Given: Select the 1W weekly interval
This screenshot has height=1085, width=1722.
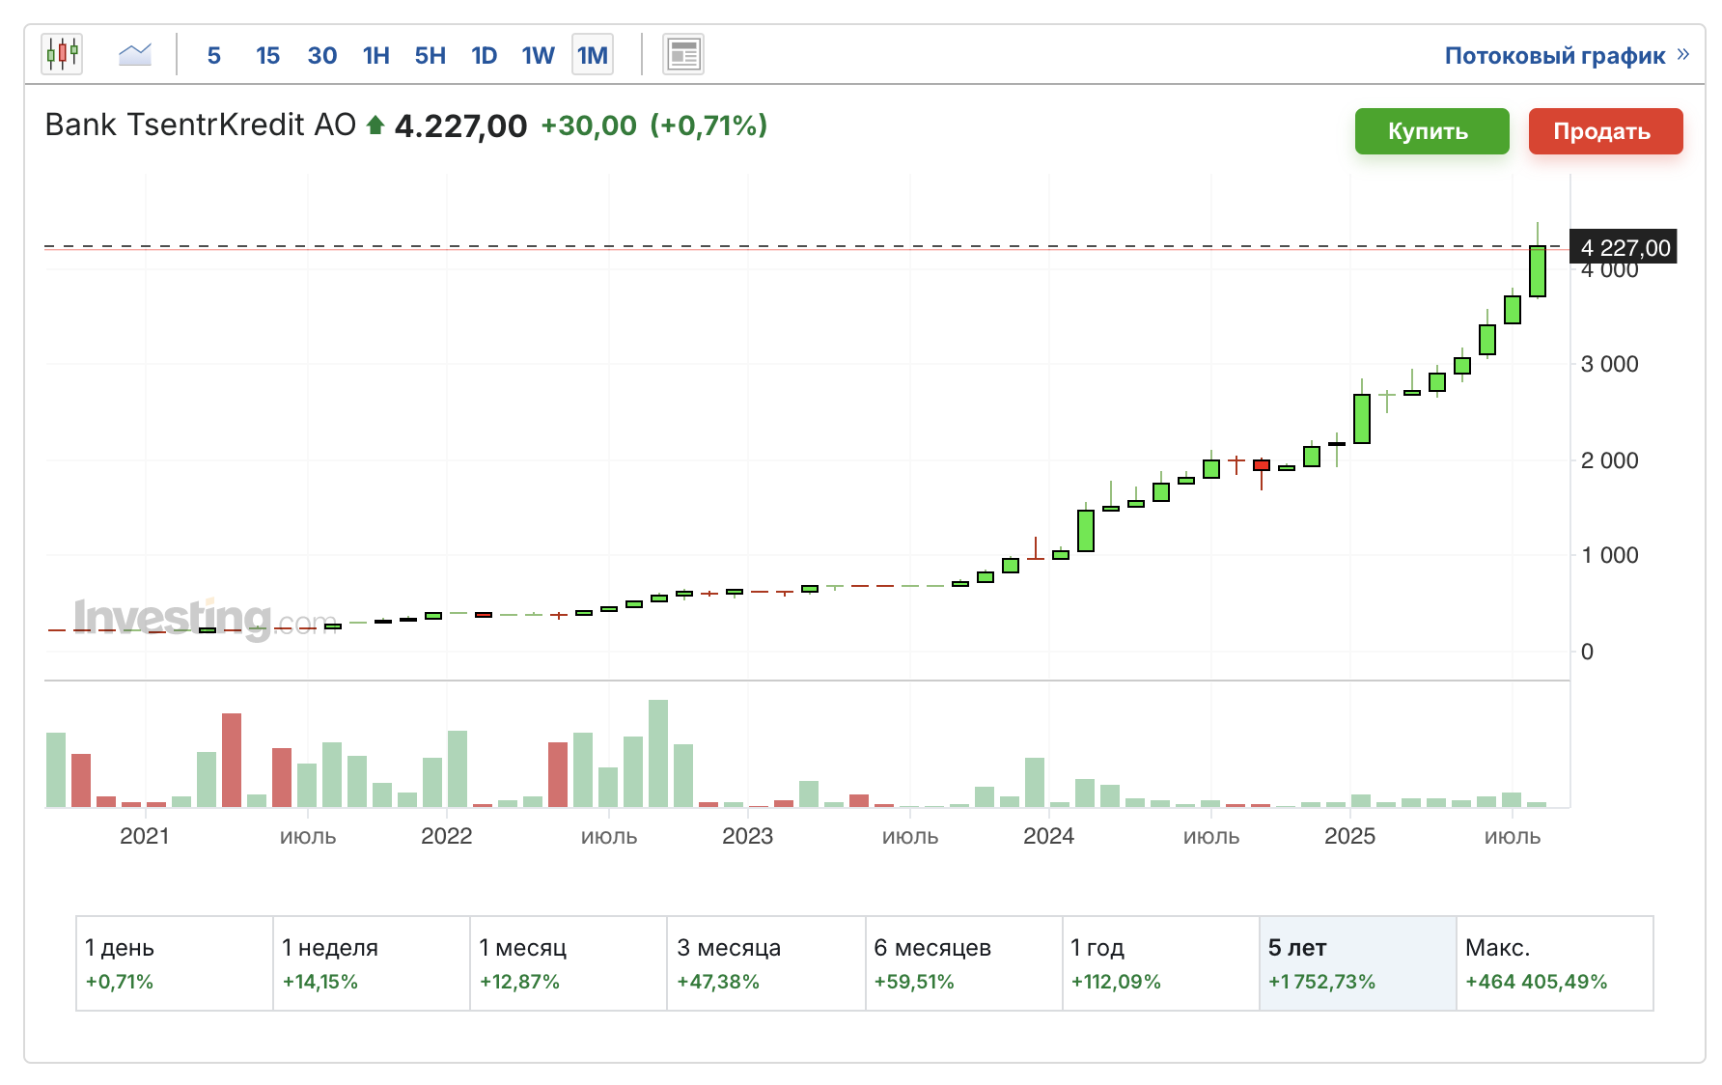Looking at the screenshot, I should pyautogui.click(x=538, y=55).
